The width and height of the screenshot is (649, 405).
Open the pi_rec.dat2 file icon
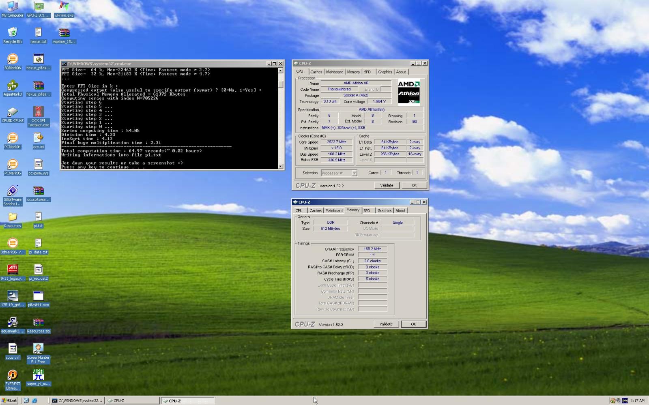[x=39, y=273]
